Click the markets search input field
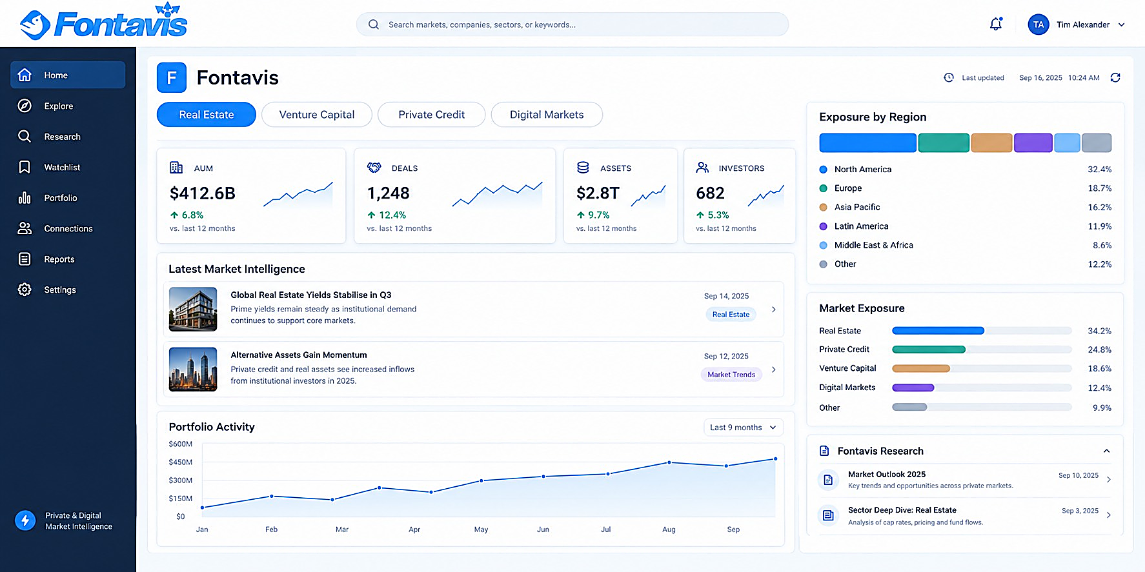 [x=572, y=25]
